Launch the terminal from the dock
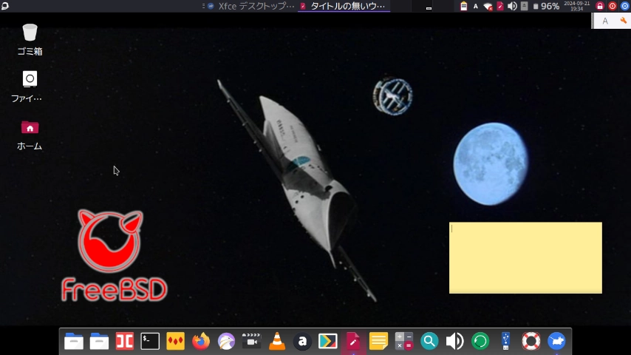This screenshot has width=631, height=355. pos(150,341)
